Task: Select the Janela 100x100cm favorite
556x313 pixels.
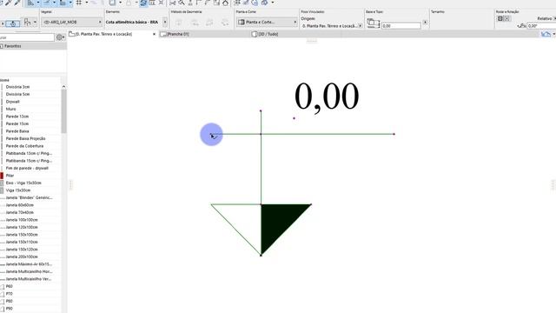Action: click(22, 220)
